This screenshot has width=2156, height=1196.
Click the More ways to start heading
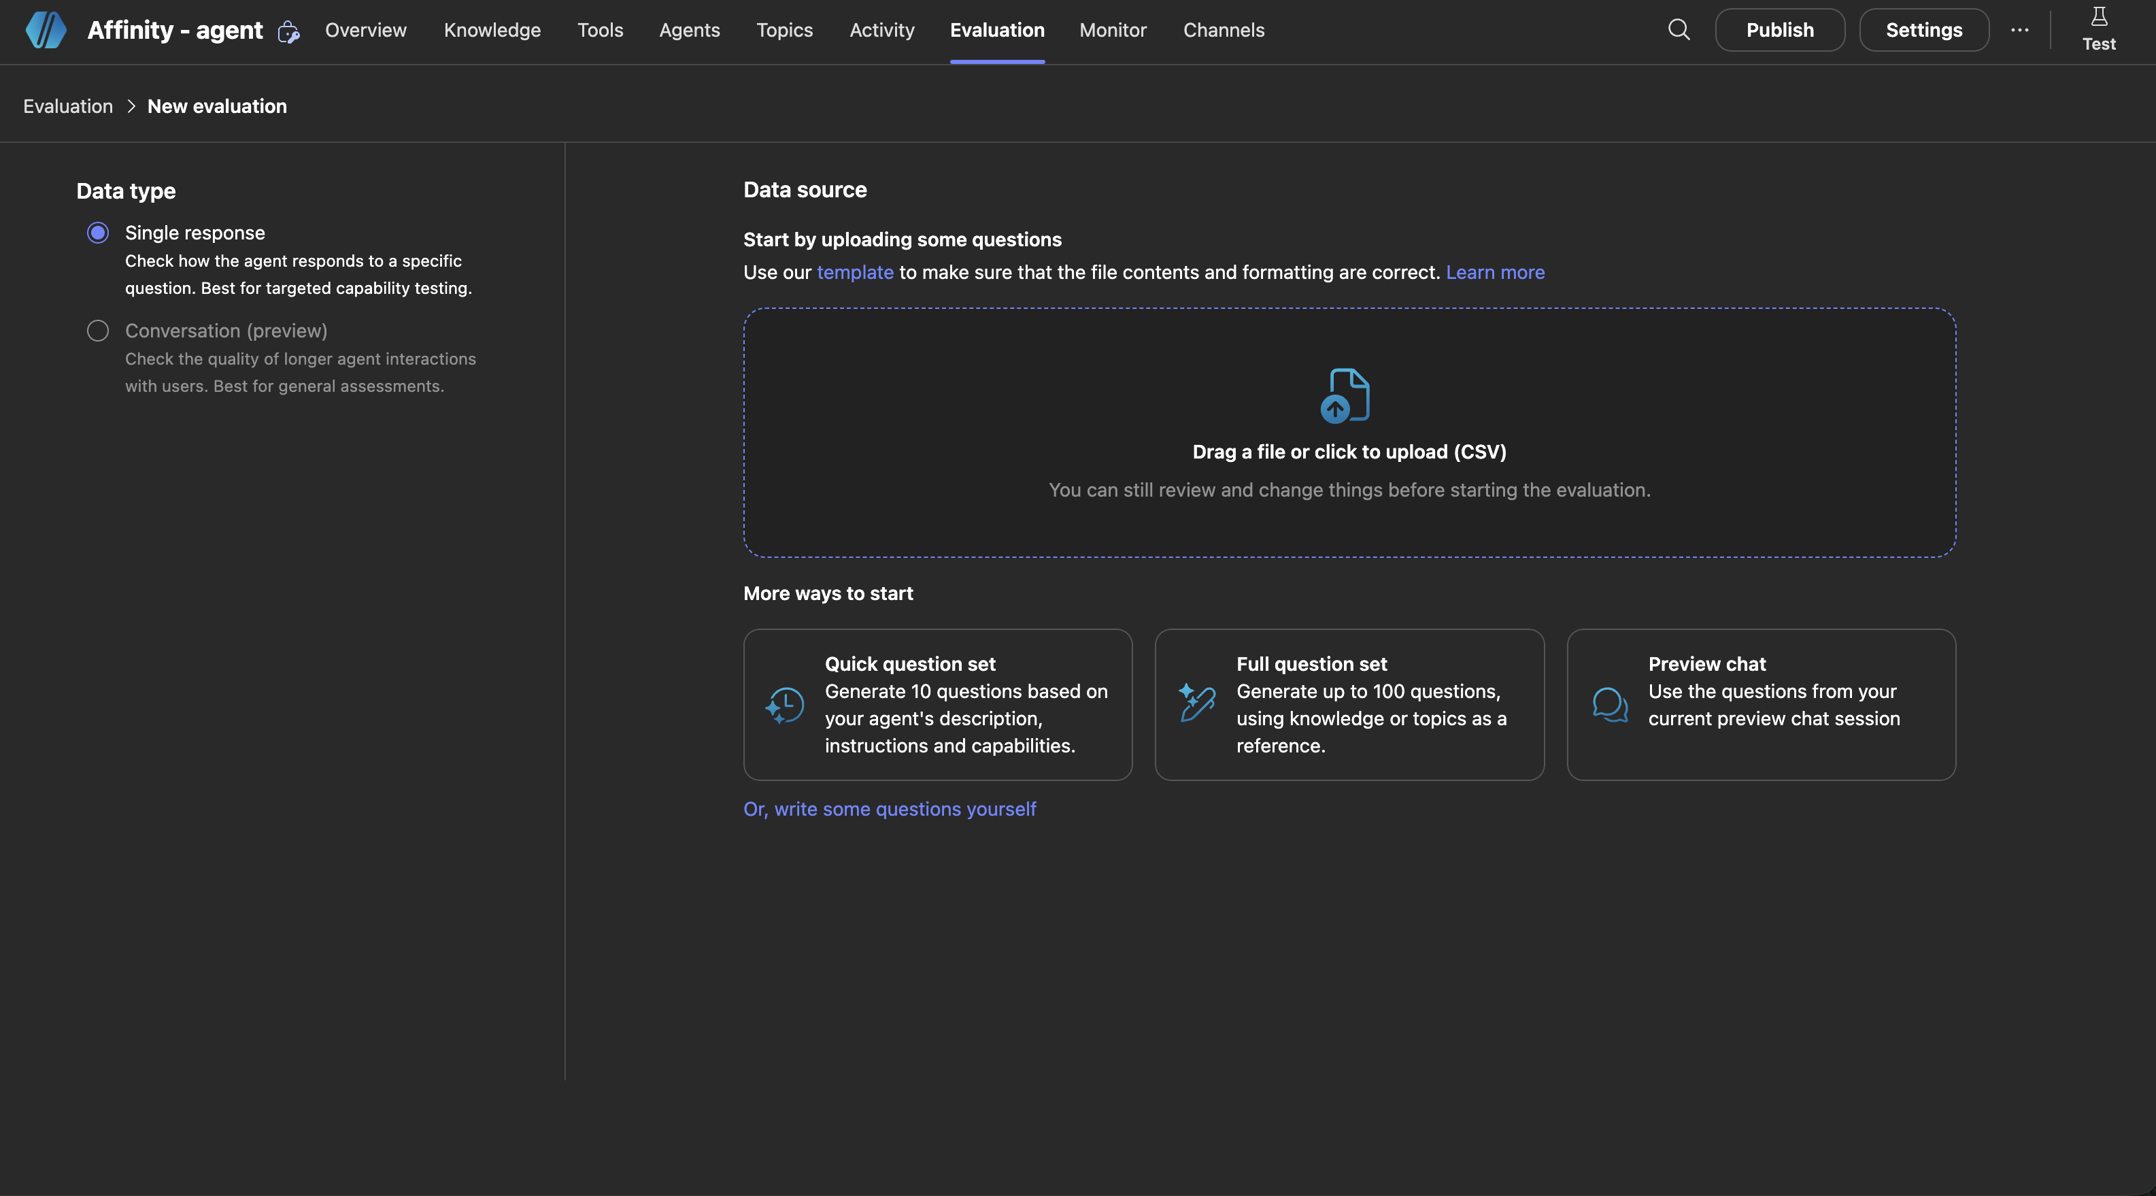(828, 593)
